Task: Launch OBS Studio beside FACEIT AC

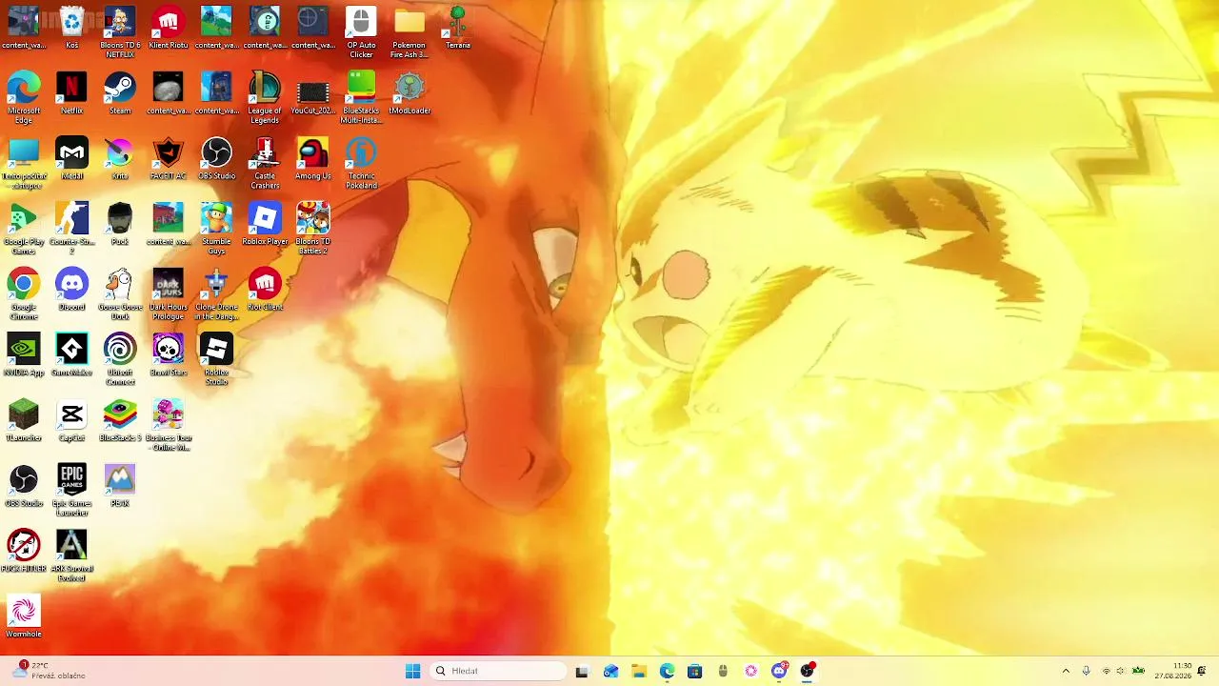Action: coord(216,159)
